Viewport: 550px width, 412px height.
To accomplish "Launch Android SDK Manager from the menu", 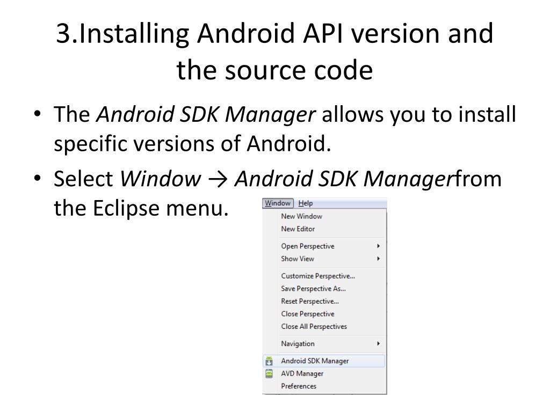I will click(x=324, y=361).
